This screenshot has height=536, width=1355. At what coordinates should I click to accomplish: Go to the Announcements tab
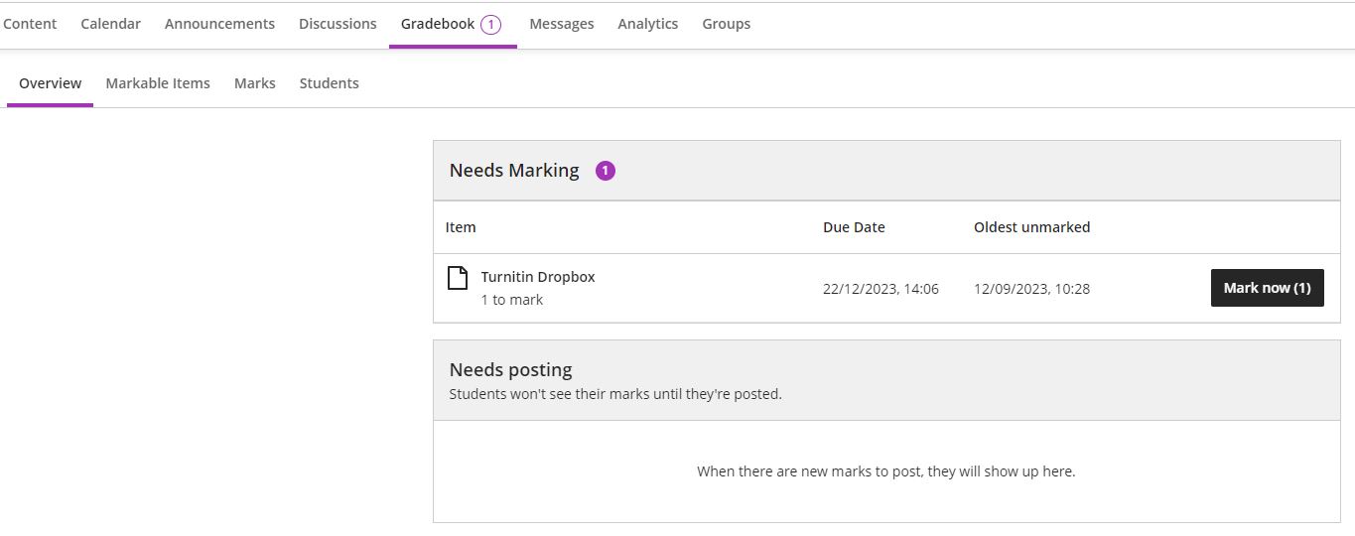(219, 24)
